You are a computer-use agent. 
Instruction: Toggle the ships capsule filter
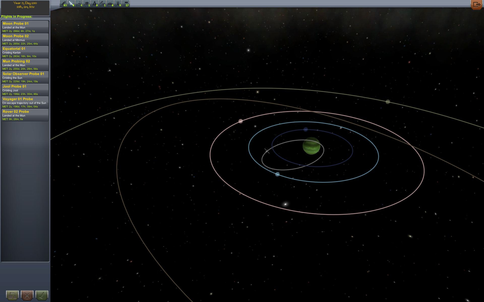click(95, 4)
